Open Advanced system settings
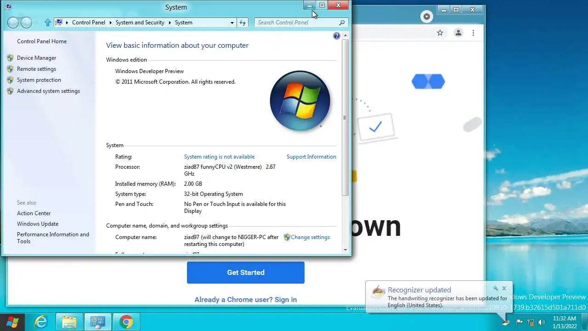The image size is (588, 331). coord(48,91)
